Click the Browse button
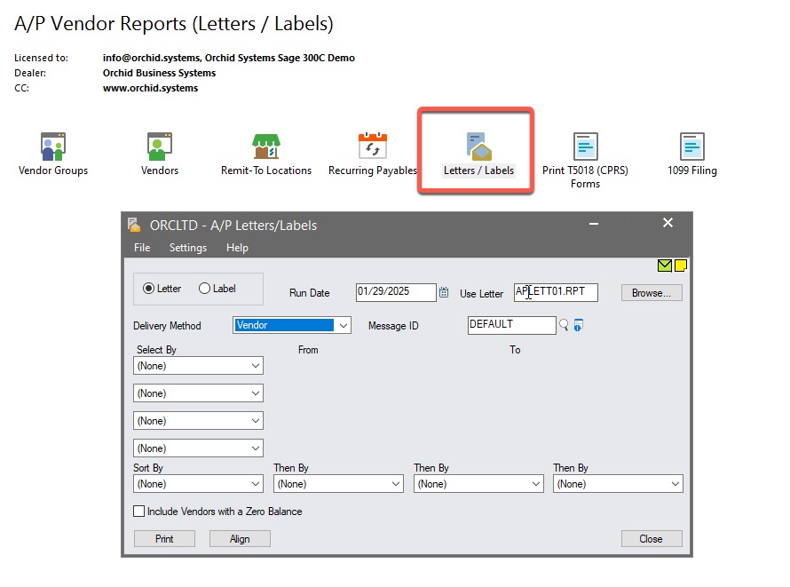The width and height of the screenshot is (790, 587). (652, 293)
